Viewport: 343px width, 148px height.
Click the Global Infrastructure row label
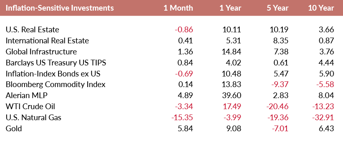tap(41, 52)
